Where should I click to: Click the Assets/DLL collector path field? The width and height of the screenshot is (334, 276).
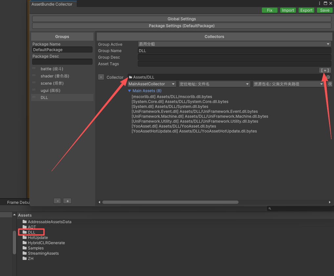tap(226, 77)
